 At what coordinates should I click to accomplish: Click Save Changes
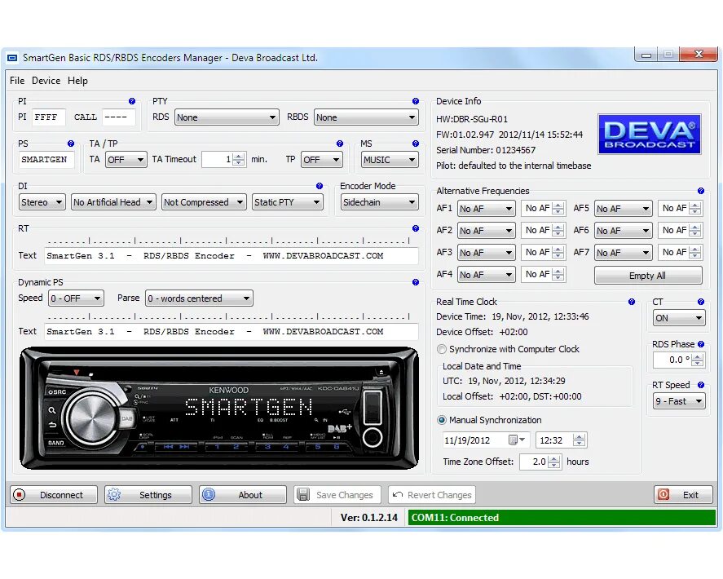(x=337, y=494)
